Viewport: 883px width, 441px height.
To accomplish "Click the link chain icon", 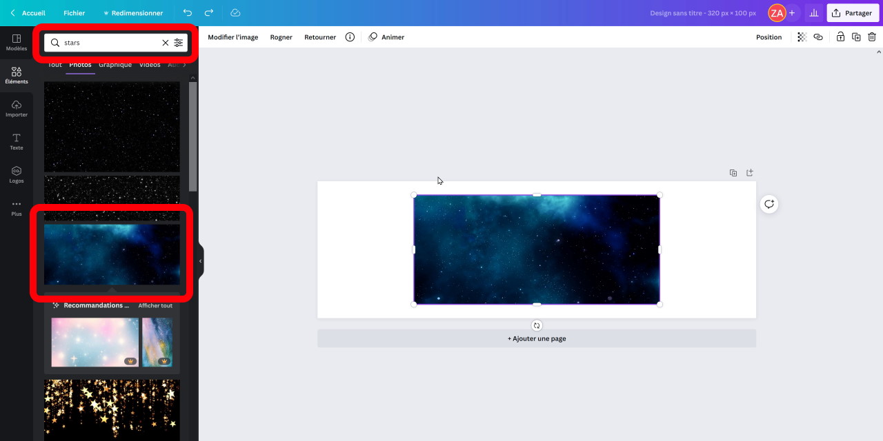I will 818,37.
